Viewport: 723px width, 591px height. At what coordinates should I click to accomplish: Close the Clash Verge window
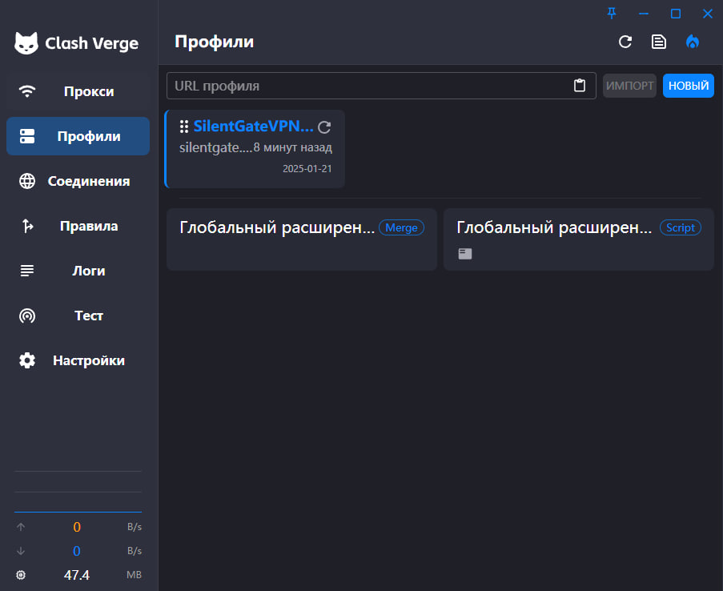click(708, 14)
